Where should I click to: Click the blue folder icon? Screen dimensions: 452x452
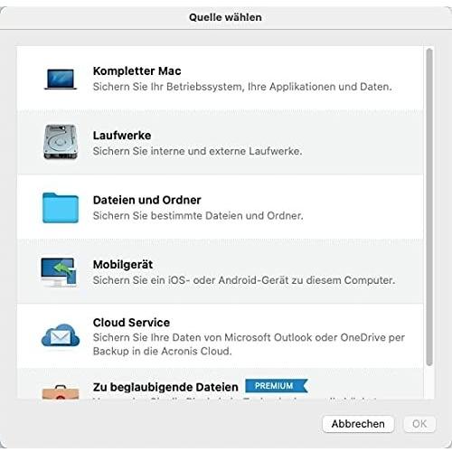click(61, 208)
